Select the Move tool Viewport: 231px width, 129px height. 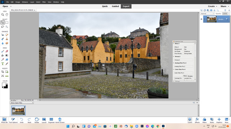[x=3, y=23]
